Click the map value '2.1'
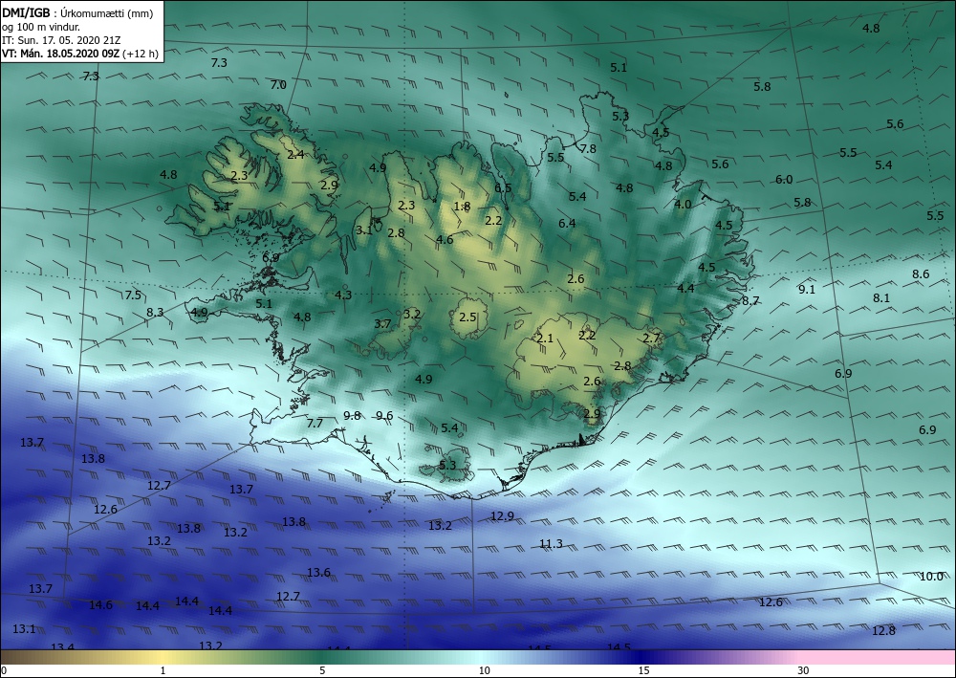This screenshot has width=956, height=678. [545, 338]
